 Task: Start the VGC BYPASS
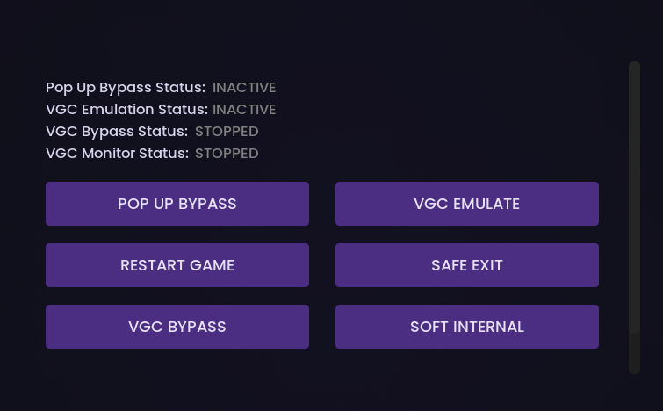tap(177, 327)
